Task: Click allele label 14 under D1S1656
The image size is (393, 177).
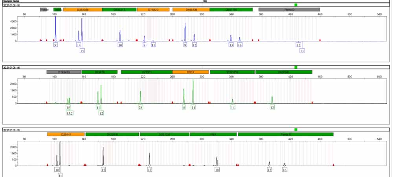Action: pos(233,108)
